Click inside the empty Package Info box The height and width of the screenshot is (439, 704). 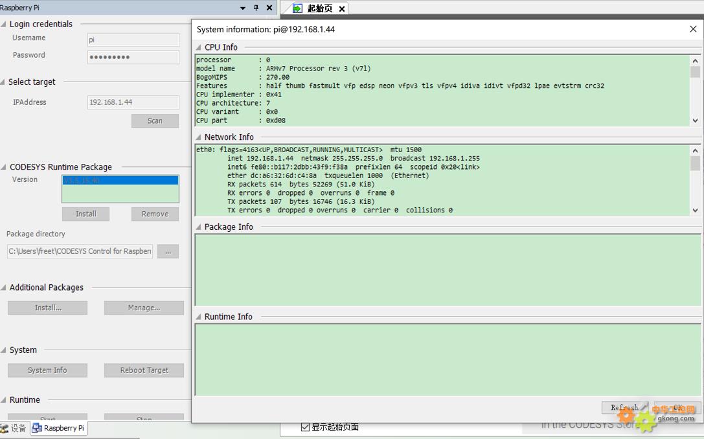click(448, 270)
